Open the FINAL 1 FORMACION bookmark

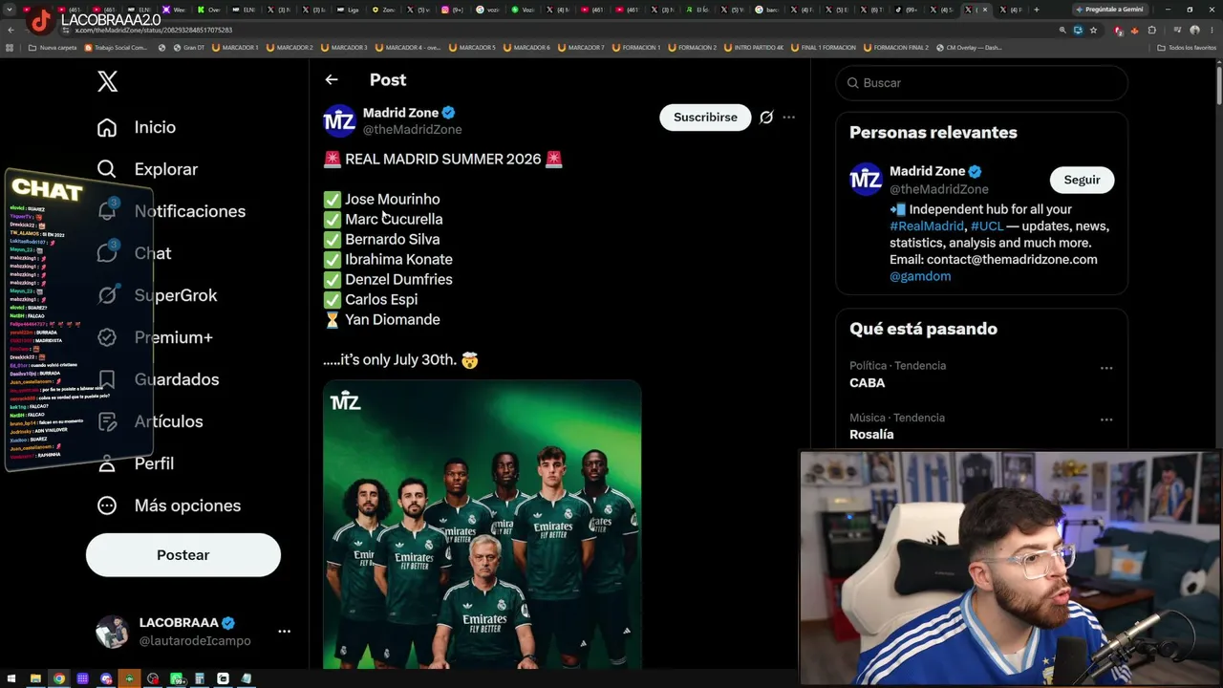(824, 48)
